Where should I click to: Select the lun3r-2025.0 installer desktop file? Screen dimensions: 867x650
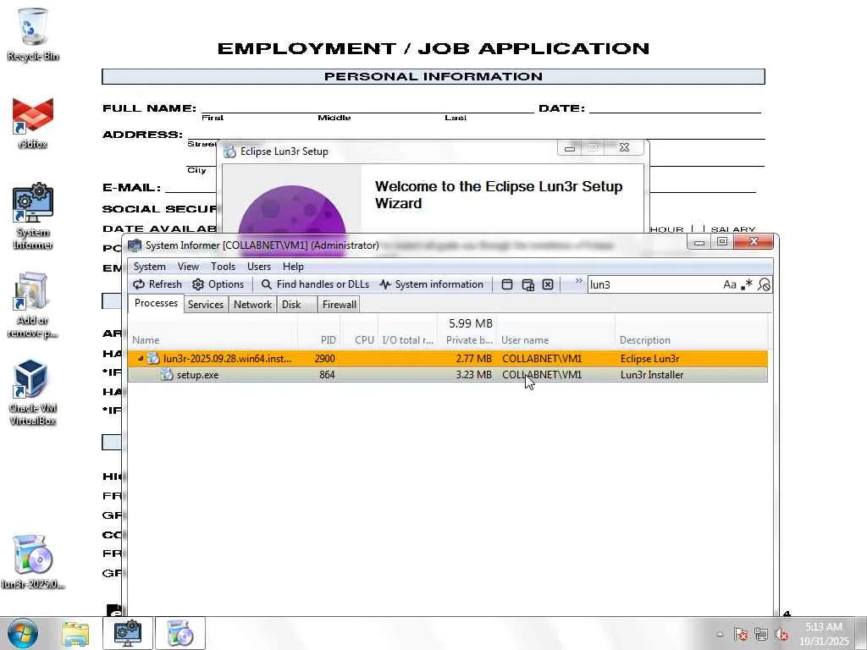coord(33,562)
